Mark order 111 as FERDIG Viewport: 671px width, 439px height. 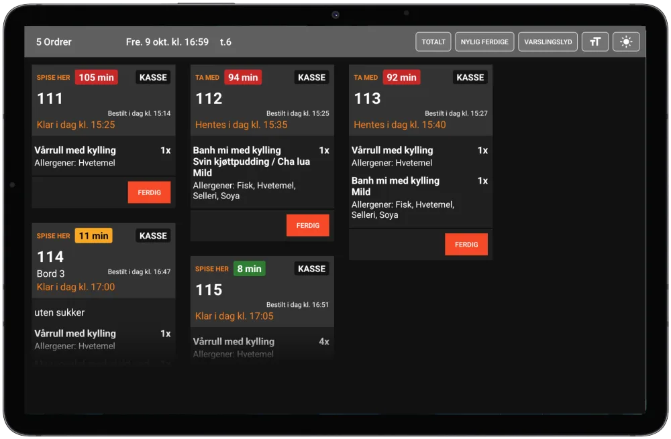pos(150,192)
